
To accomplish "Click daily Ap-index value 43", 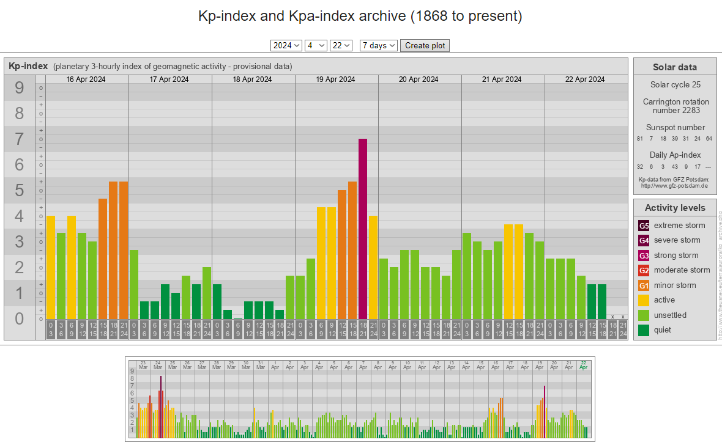I will click(674, 167).
